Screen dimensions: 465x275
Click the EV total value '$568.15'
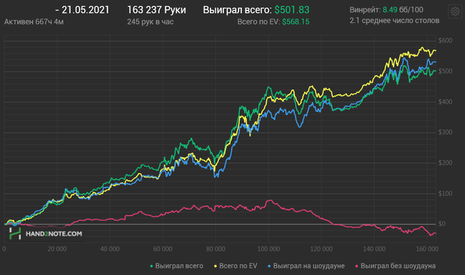[x=296, y=22]
